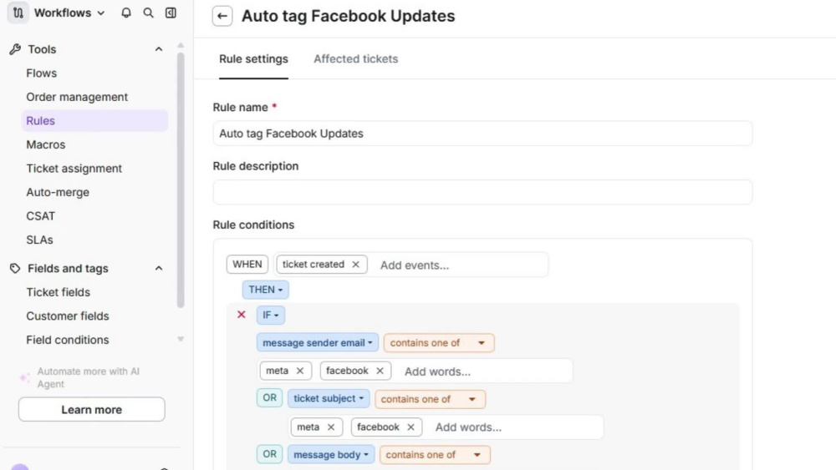Screen dimensions: 836x470
Task: Remove facebook from ticket subject words
Action: 410,427
